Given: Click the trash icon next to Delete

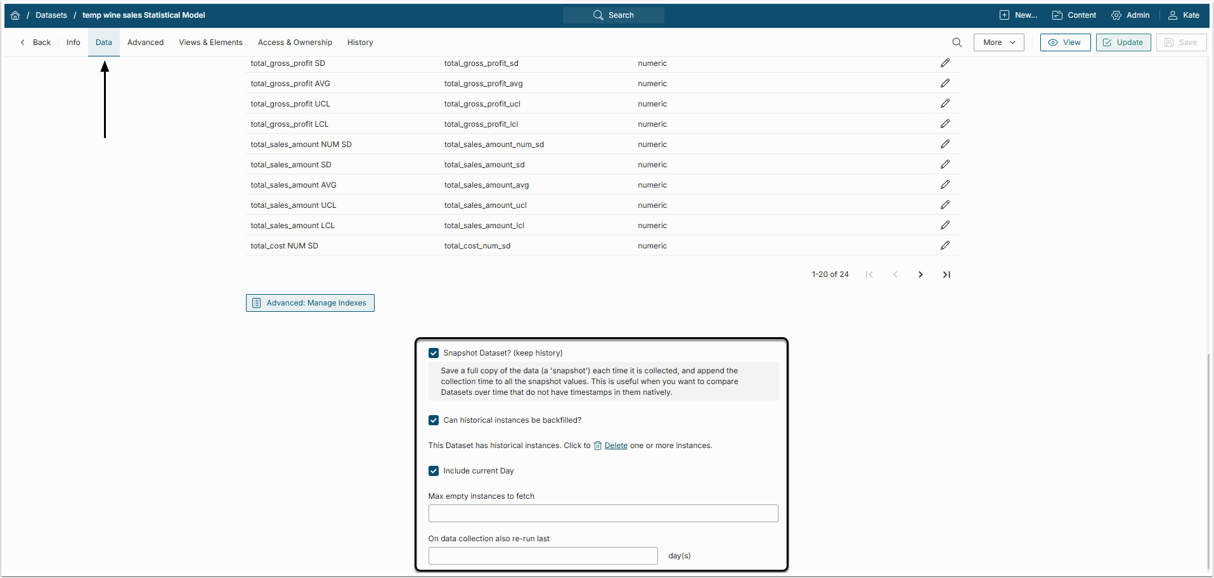Looking at the screenshot, I should tap(597, 446).
